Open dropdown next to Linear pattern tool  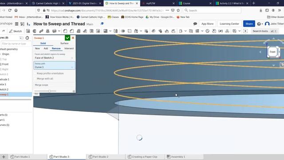coord(110,31)
